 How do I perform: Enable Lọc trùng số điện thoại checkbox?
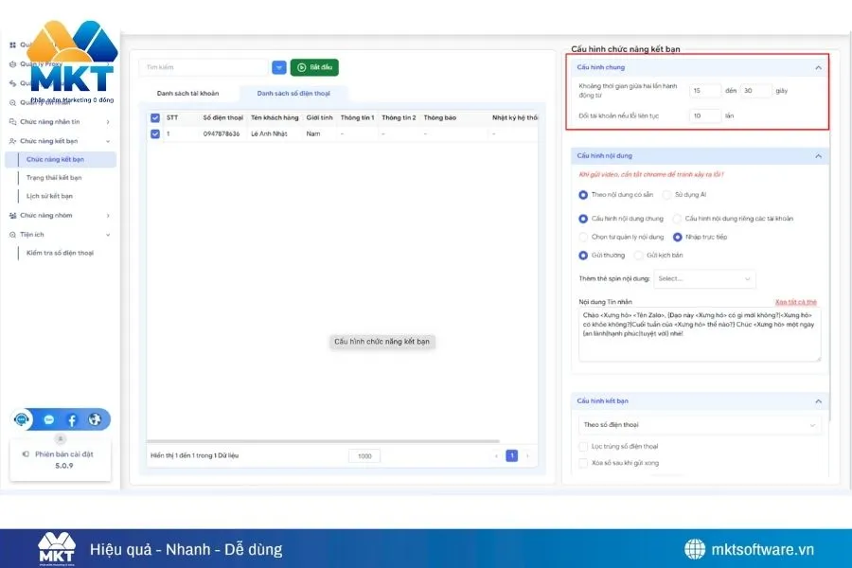[x=583, y=446]
